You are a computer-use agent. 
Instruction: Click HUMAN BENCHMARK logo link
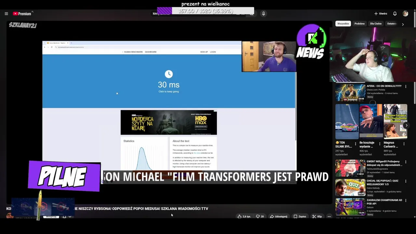click(133, 52)
